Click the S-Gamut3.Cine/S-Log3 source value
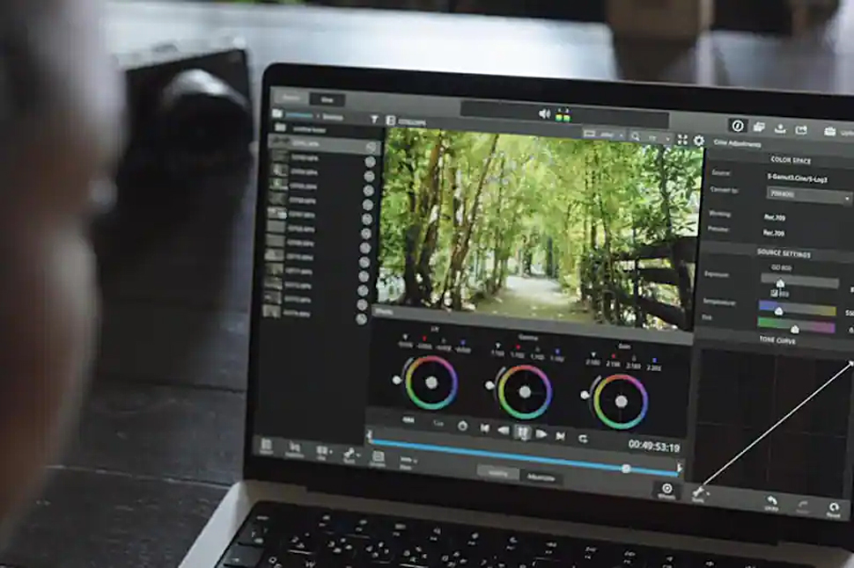Image resolution: width=854 pixels, height=568 pixels. (797, 178)
